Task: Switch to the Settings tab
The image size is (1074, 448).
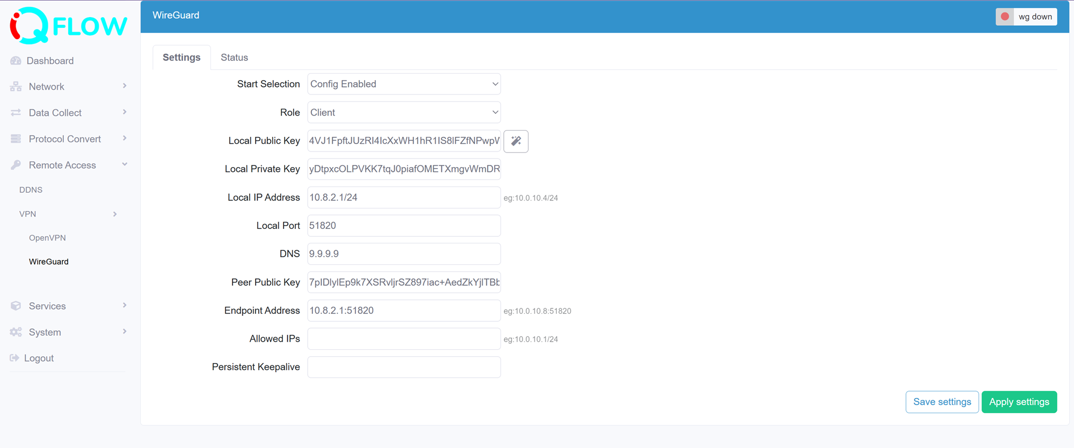Action: [x=182, y=57]
